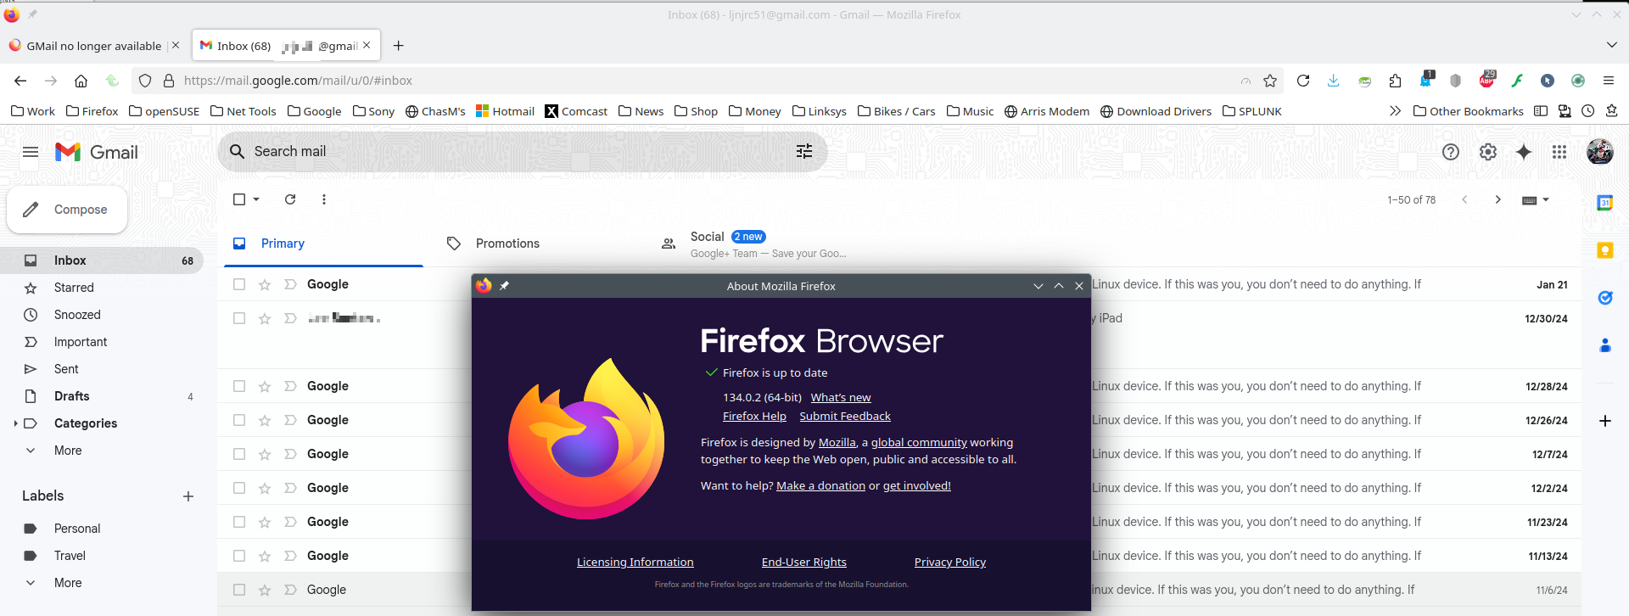Open Firefox extensions puzzle icon
Screen dimensions: 1629x616
tap(1396, 81)
